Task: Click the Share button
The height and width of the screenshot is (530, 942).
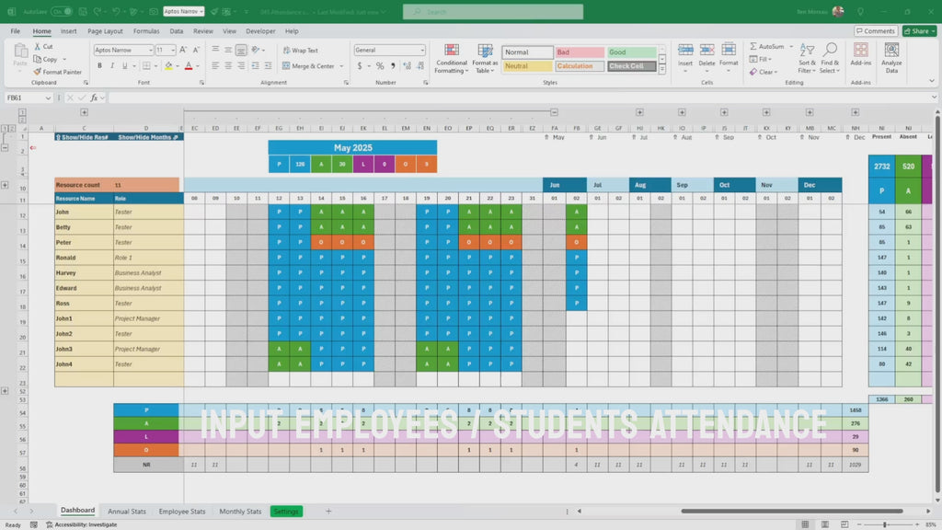Action: (x=919, y=30)
